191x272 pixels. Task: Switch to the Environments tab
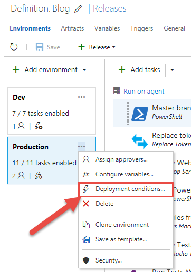pyautogui.click(x=30, y=28)
